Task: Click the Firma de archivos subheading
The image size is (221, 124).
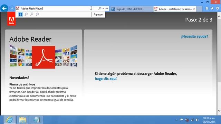Action: tap(22, 84)
